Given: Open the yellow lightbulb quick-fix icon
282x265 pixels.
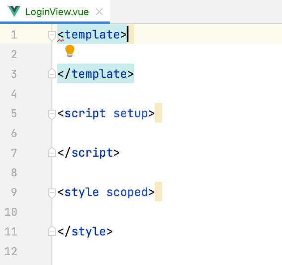Looking at the screenshot, I should click(70, 51).
